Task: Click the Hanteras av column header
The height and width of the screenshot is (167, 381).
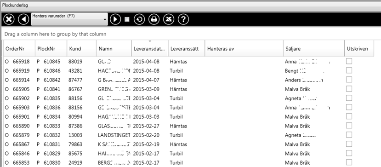Action: click(244, 48)
